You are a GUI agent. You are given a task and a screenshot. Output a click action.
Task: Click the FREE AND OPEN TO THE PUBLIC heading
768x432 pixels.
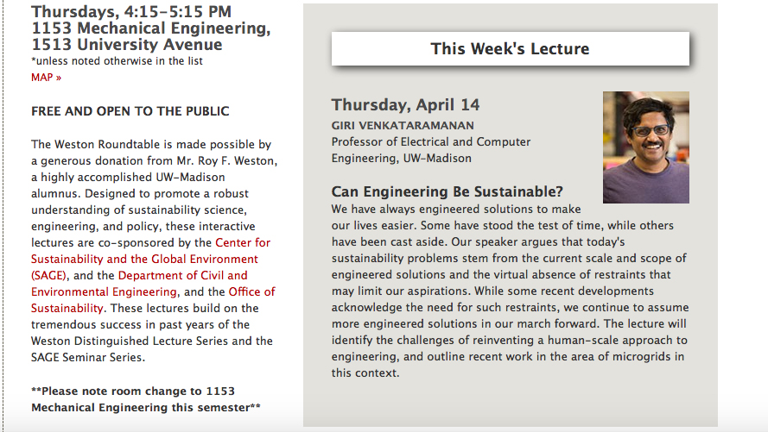click(x=130, y=111)
